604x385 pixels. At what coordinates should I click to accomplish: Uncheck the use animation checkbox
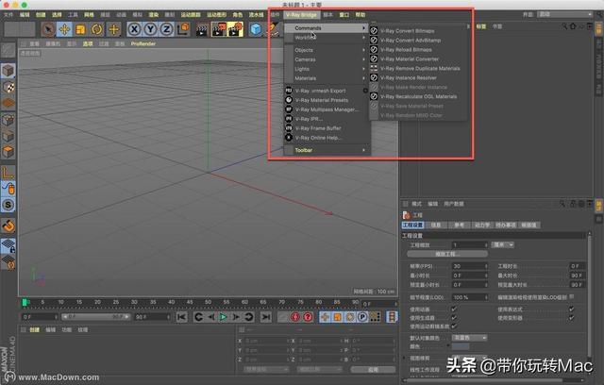pyautogui.click(x=454, y=309)
